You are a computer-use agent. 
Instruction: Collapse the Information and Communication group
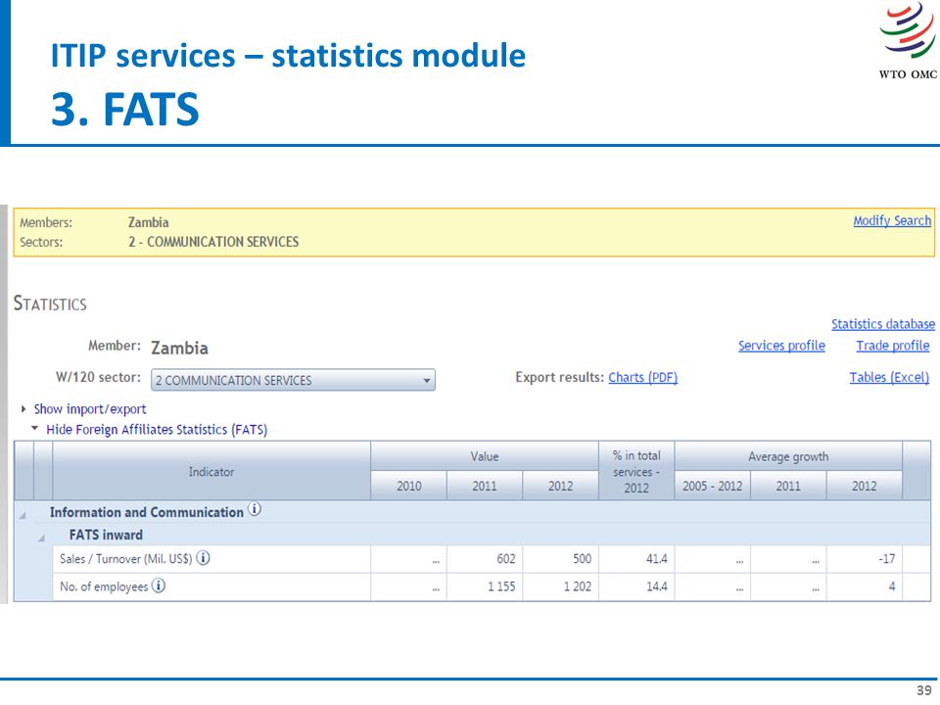(23, 514)
